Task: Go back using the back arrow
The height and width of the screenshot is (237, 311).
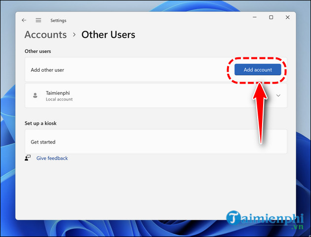Action: click(x=24, y=20)
